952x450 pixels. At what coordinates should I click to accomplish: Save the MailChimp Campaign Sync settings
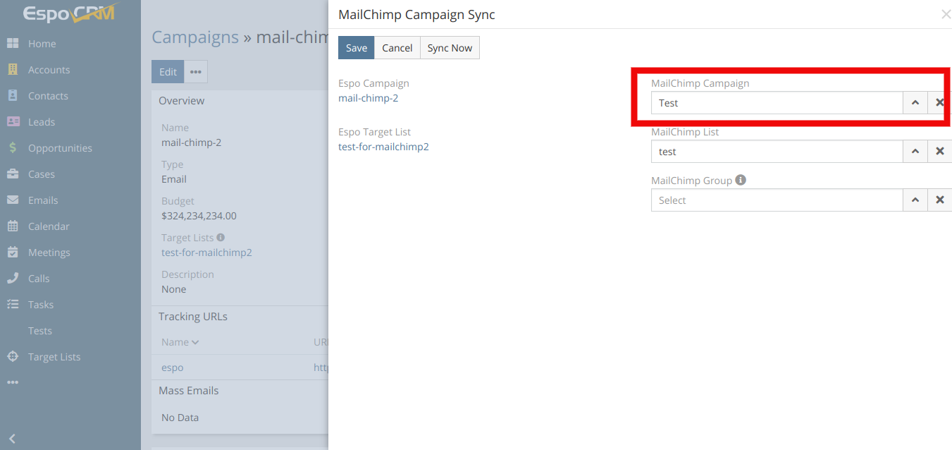click(356, 48)
